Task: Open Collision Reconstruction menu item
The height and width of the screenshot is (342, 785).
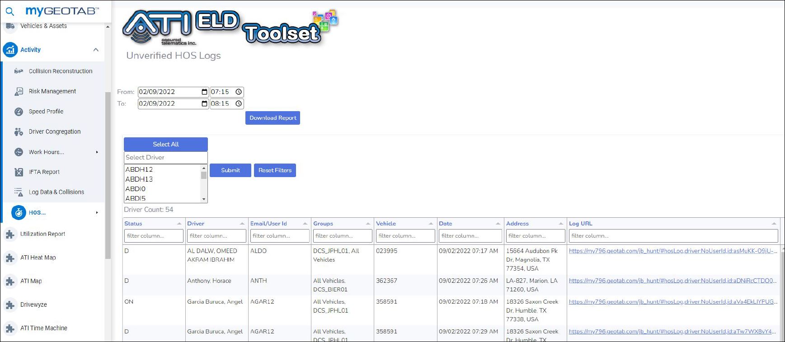Action: click(61, 71)
